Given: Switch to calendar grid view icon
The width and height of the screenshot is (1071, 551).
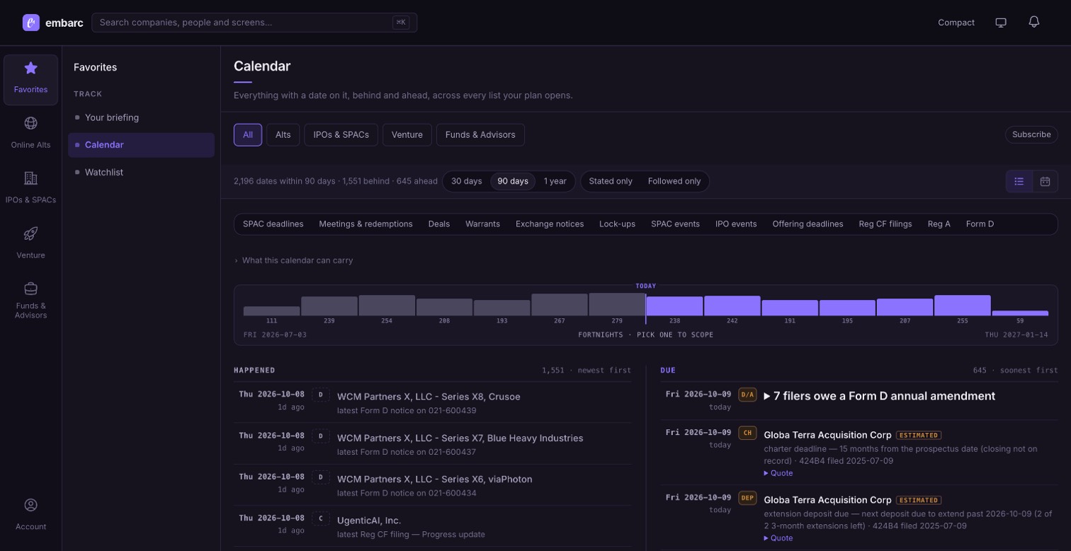Looking at the screenshot, I should click(x=1045, y=181).
